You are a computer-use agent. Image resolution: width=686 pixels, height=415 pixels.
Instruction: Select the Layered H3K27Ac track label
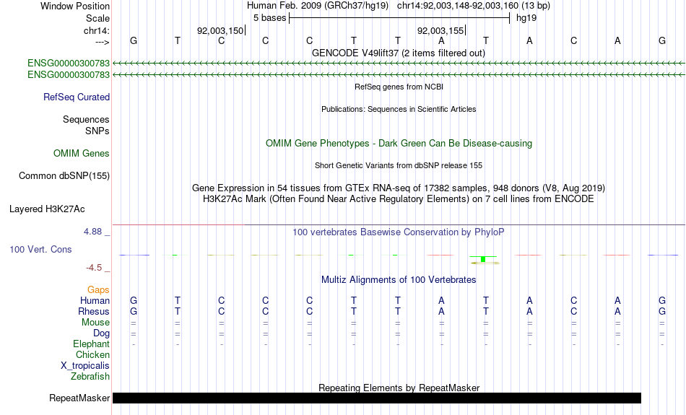pyautogui.click(x=47, y=209)
